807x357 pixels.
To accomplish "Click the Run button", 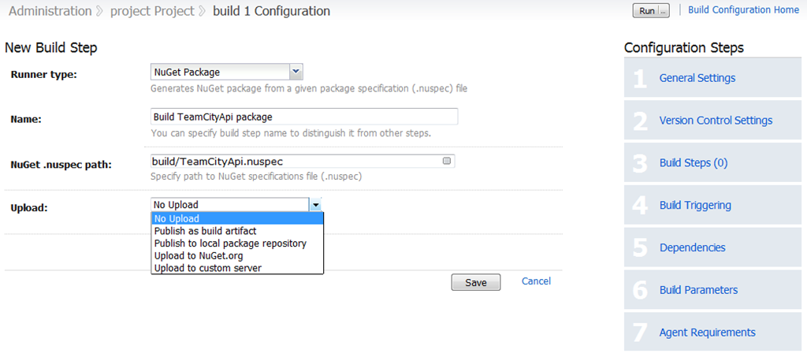I will [x=646, y=11].
